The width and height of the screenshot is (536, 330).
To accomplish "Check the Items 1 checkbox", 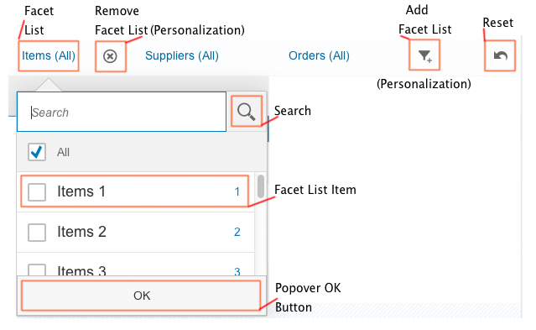I will [x=37, y=191].
